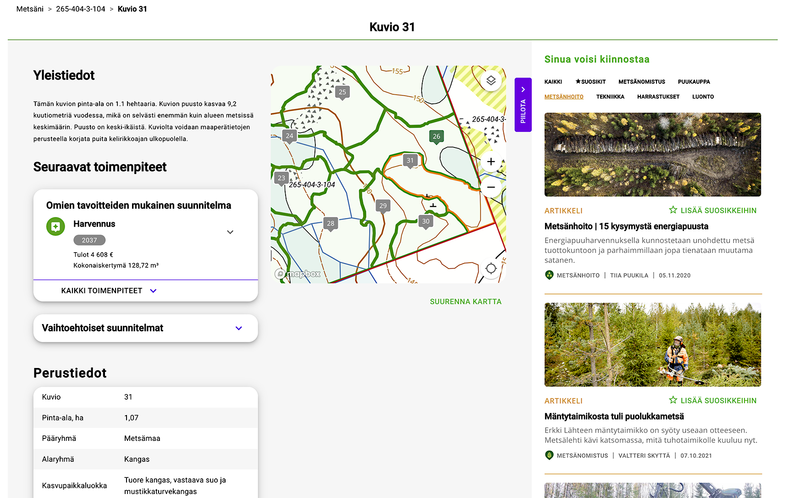Switch to the Tekniikka tab

point(610,97)
